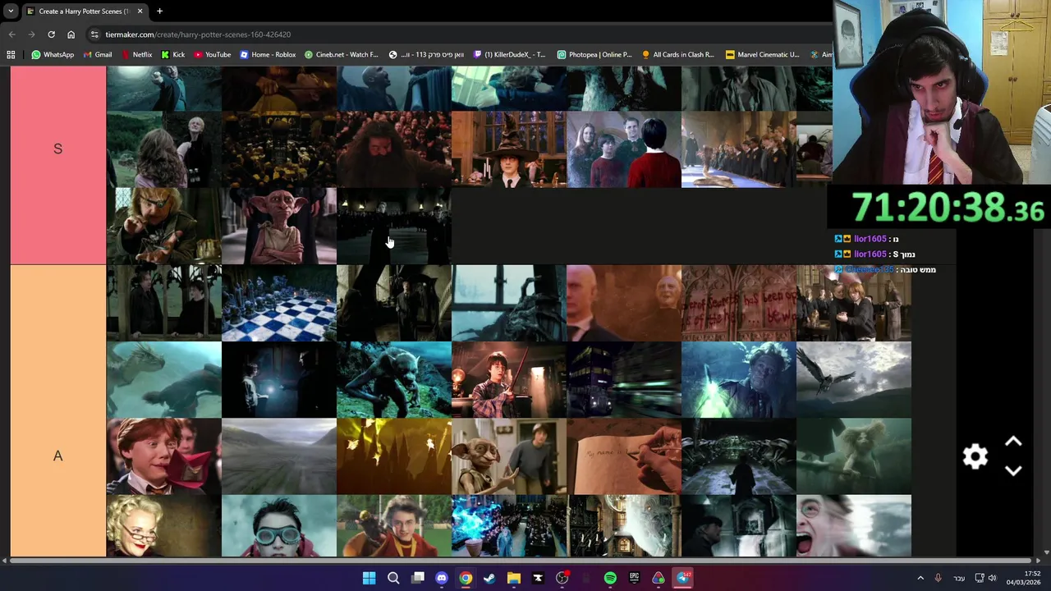Viewport: 1051px width, 591px height.
Task: Open CapCut from the taskbar
Action: [x=538, y=578]
